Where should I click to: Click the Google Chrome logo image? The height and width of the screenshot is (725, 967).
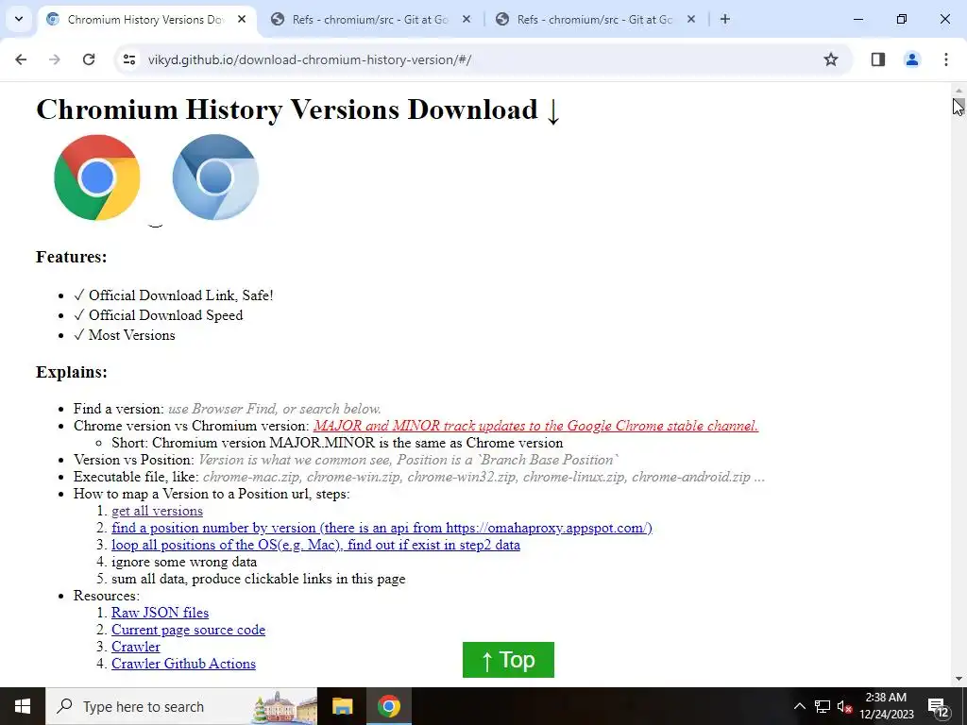[x=97, y=177]
